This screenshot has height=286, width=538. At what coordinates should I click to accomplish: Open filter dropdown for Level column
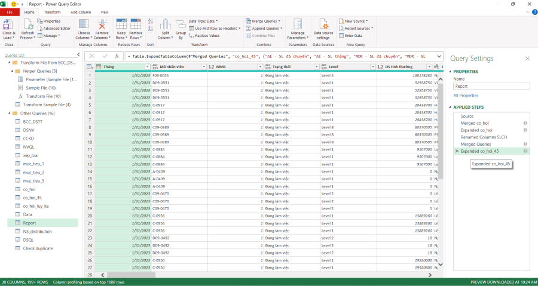pos(373,67)
